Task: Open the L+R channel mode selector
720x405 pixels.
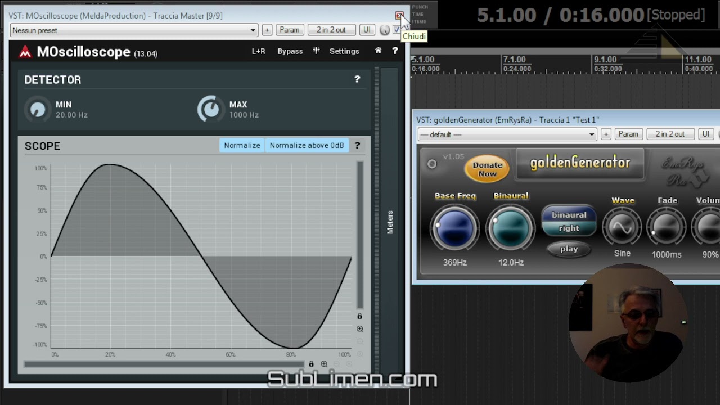Action: click(x=258, y=51)
